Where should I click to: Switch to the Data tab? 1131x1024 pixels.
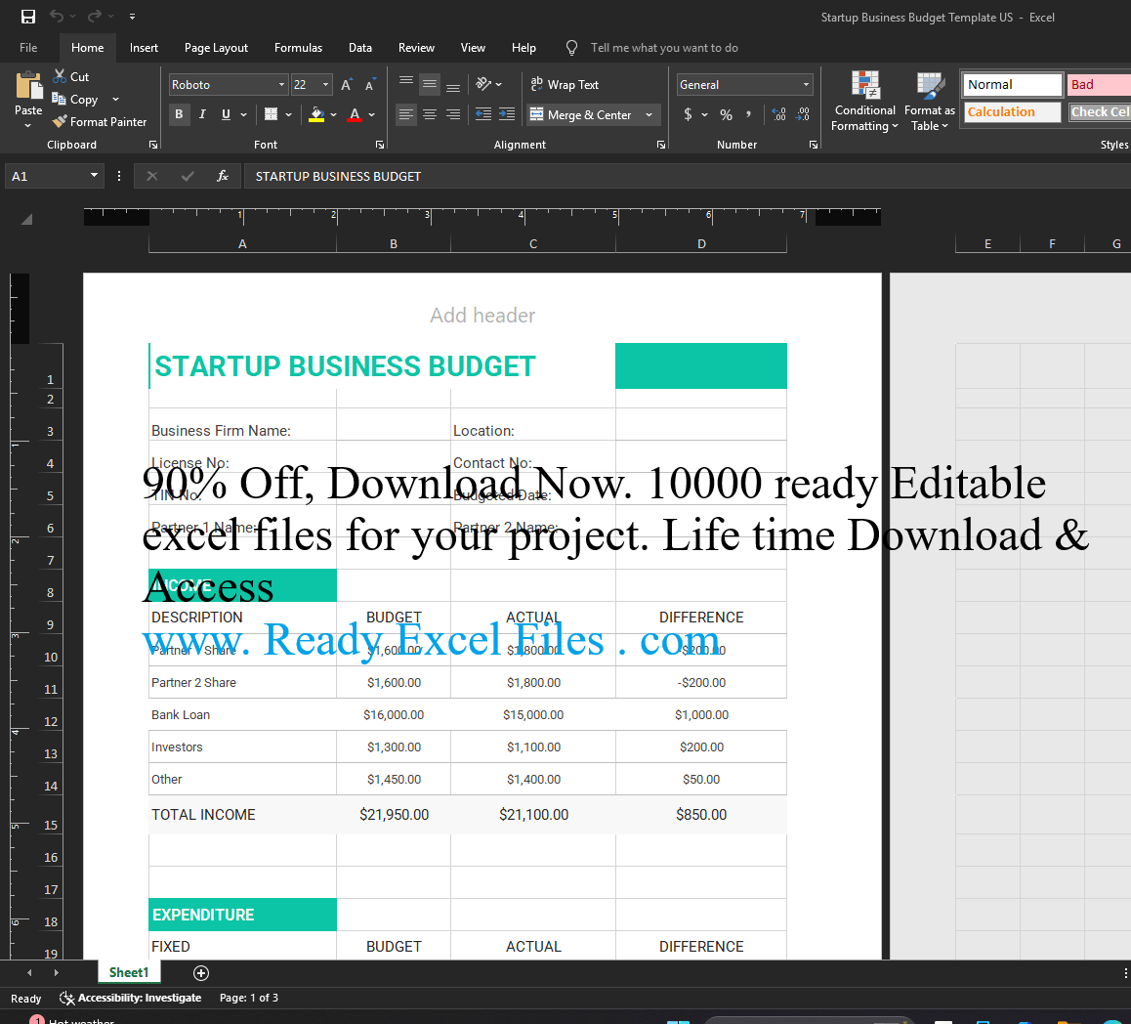(x=360, y=48)
